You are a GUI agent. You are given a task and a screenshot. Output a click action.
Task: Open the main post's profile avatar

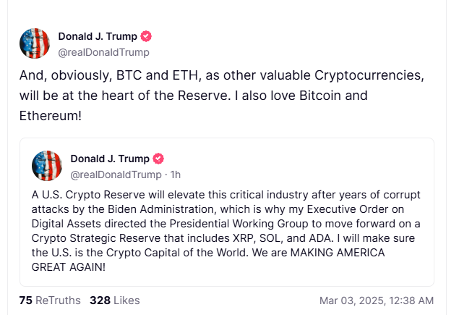click(x=34, y=43)
